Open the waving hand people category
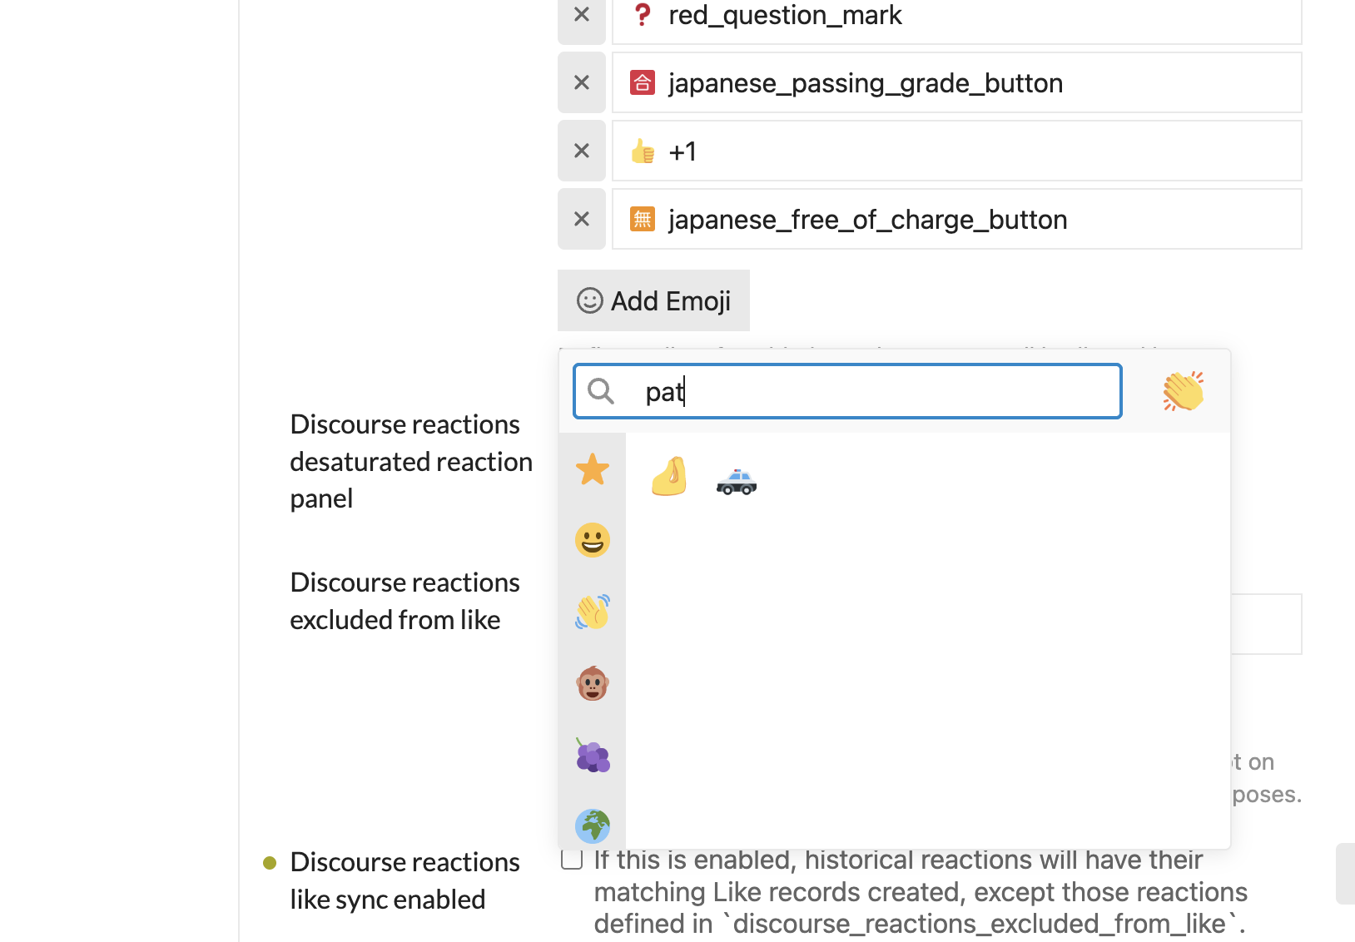The height and width of the screenshot is (942, 1355). point(593,612)
